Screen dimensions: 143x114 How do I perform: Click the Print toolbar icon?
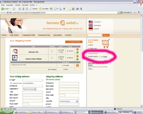pos(60,9)
